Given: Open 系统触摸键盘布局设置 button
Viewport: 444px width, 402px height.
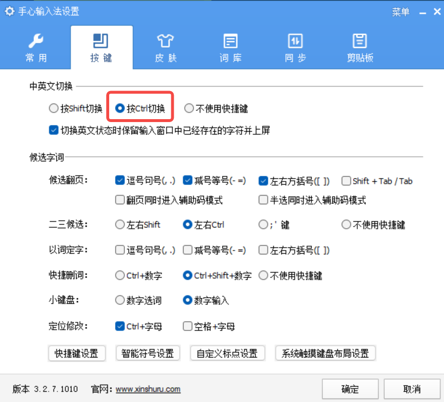Looking at the screenshot, I should point(325,354).
